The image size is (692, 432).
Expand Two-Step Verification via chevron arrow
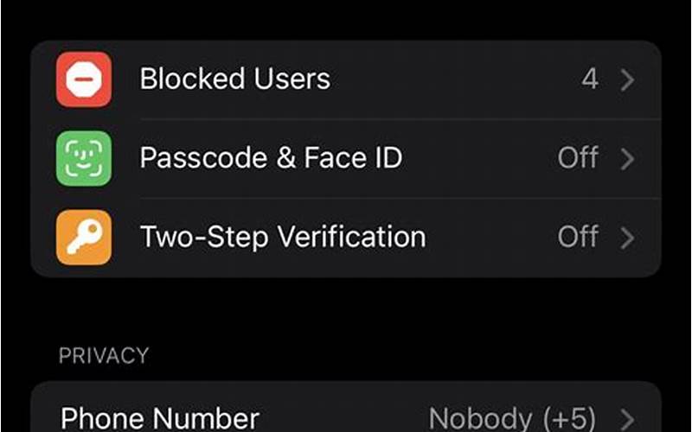627,238
